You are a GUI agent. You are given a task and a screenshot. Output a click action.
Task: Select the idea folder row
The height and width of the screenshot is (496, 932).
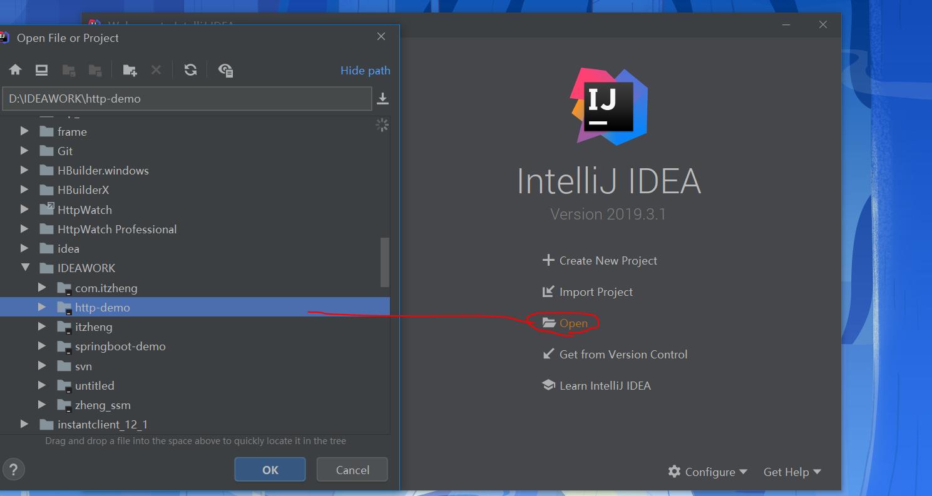coord(195,248)
